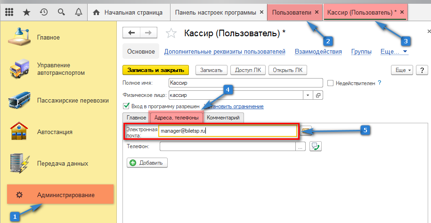This screenshot has height=223, width=431.
Task: Open the sections menu grid icon
Action: (x=9, y=12)
